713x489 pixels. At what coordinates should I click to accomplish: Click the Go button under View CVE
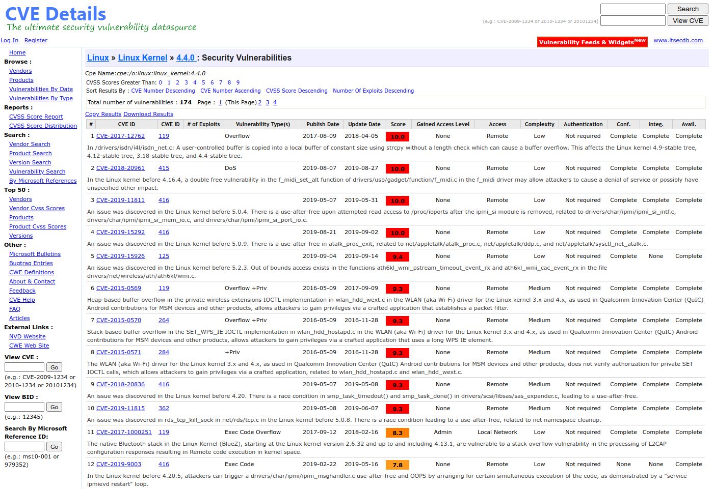[54, 367]
